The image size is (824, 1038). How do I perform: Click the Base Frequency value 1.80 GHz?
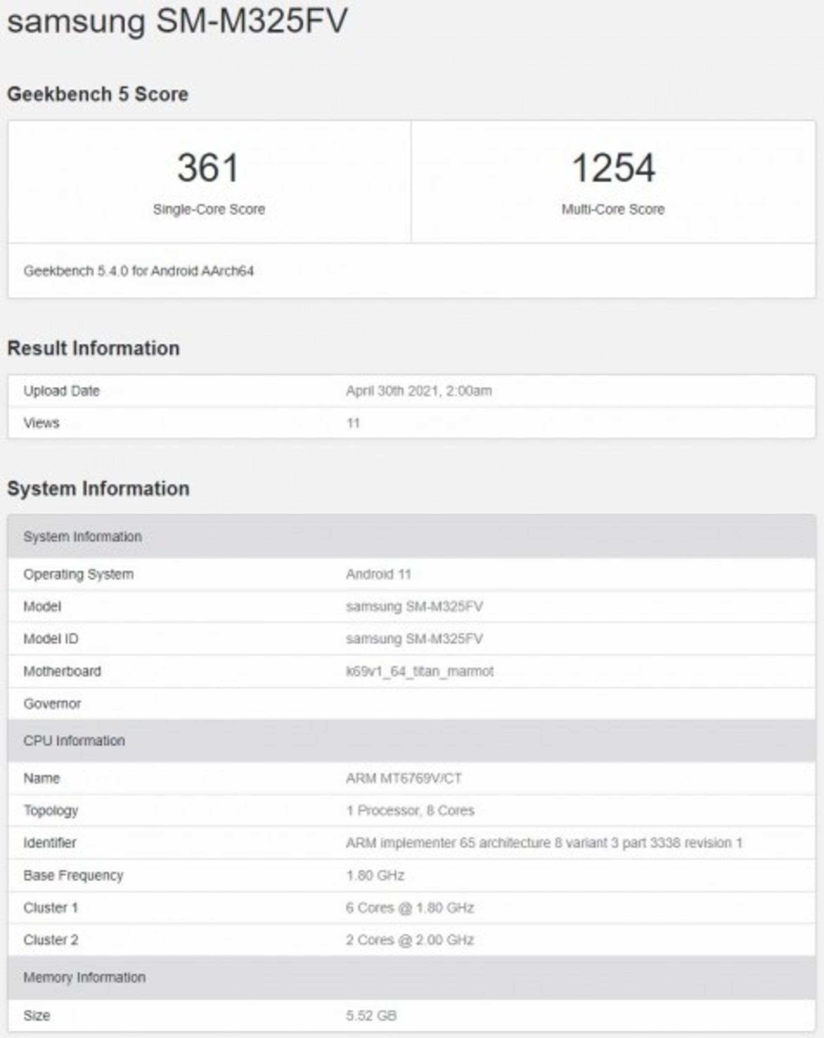coord(375,875)
